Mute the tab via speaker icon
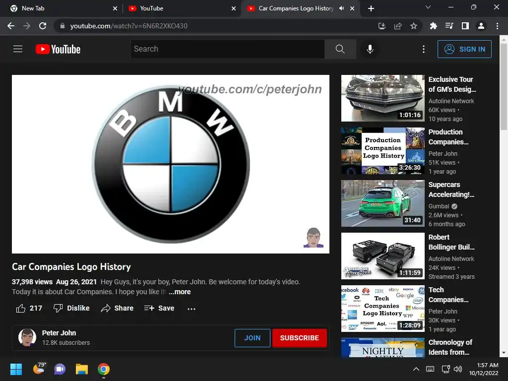 pyautogui.click(x=341, y=8)
